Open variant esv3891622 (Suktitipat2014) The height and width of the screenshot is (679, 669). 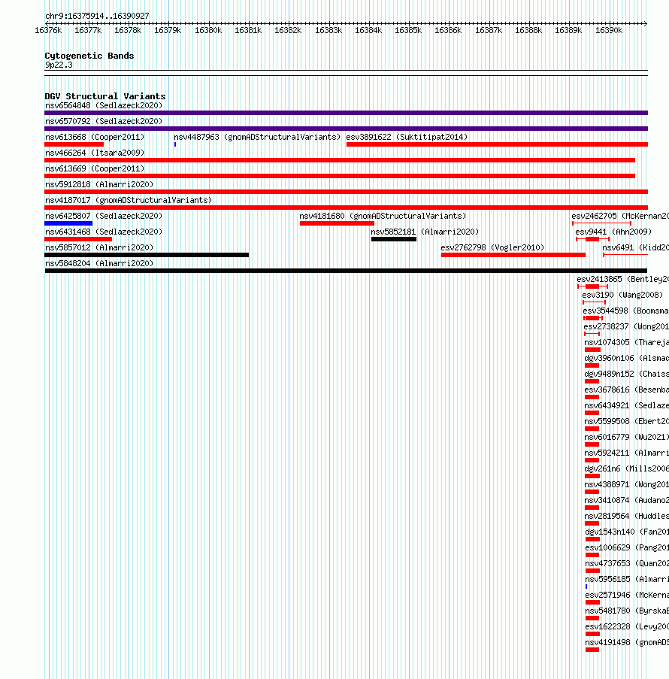tap(407, 138)
